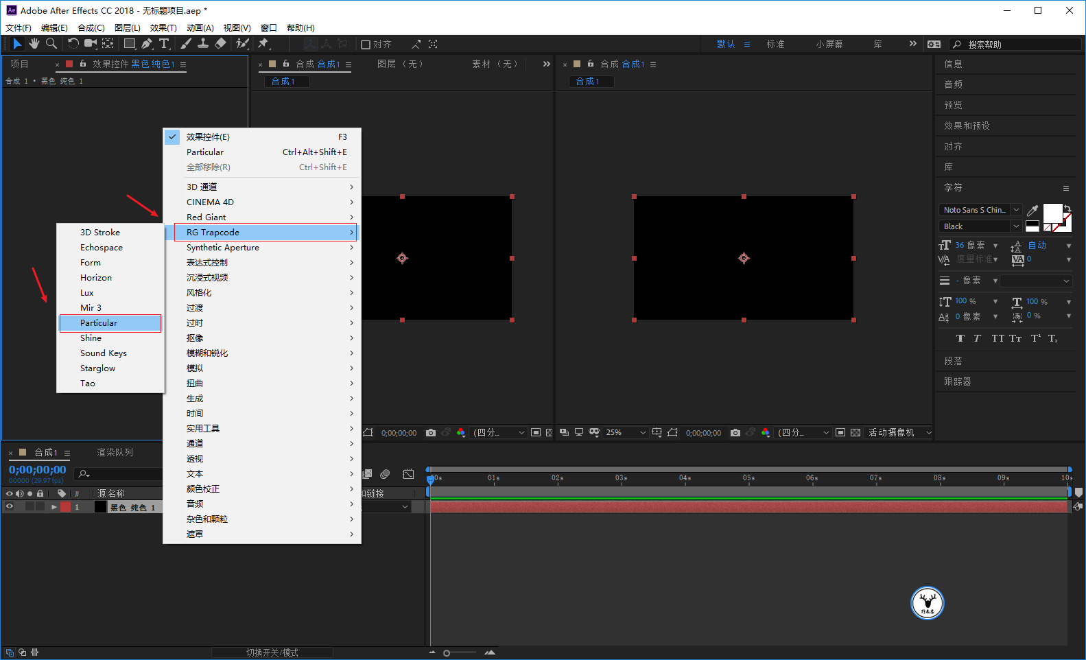Image resolution: width=1086 pixels, height=660 pixels.
Task: Open the 25% magnification dropdown
Action: coord(625,433)
